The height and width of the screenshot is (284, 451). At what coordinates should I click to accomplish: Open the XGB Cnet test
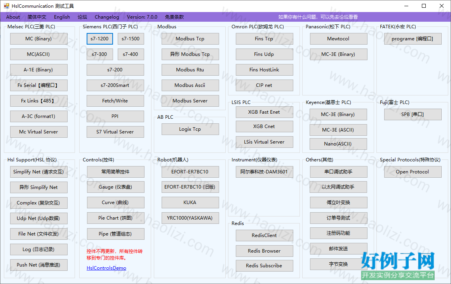264,126
